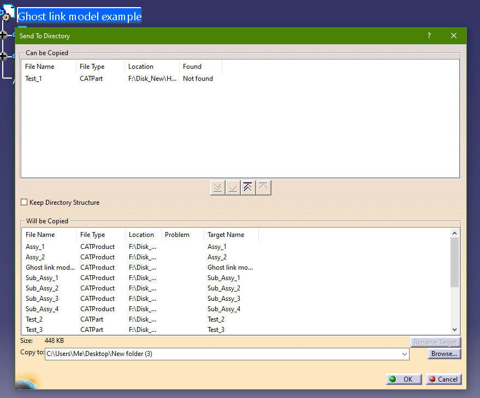The width and height of the screenshot is (480, 398).
Task: Expand the first tree node under the root
Action: click(3, 35)
